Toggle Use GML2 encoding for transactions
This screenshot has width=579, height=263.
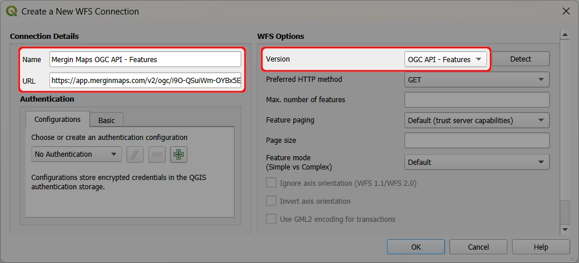click(x=271, y=219)
